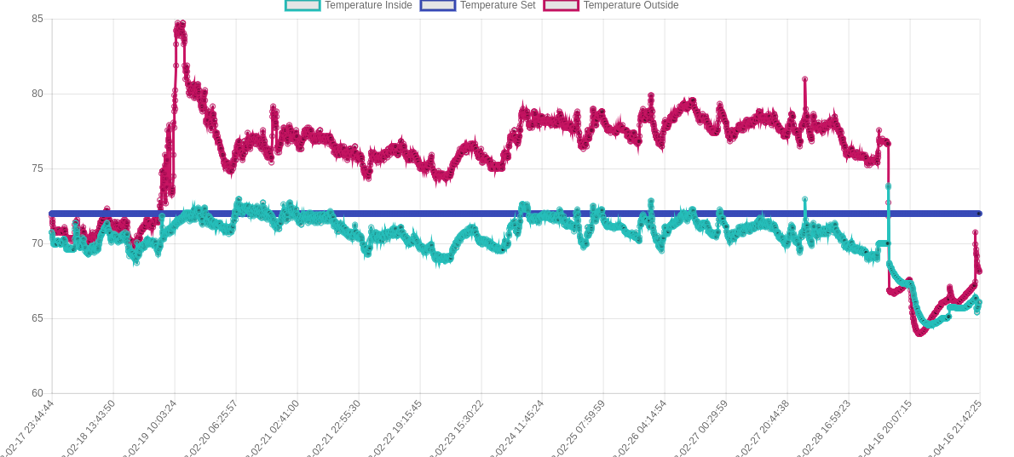Select the 80 tick label on y-axis
Image resolution: width=1014 pixels, height=457 pixels.
pyautogui.click(x=37, y=94)
